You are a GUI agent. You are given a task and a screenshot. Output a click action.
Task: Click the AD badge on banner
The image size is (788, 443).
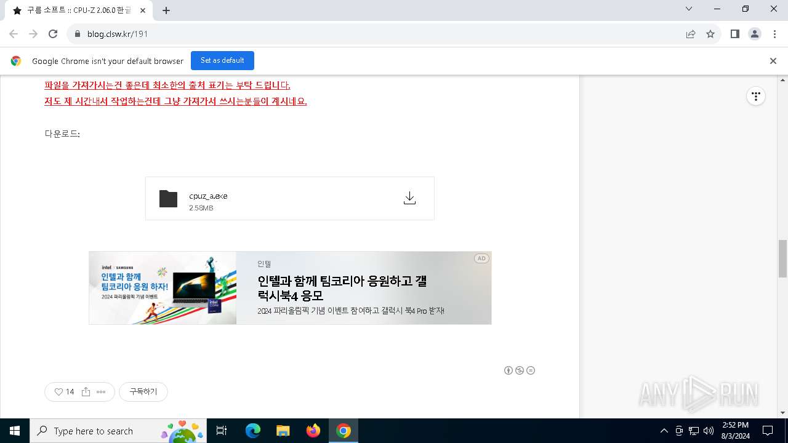coord(481,258)
